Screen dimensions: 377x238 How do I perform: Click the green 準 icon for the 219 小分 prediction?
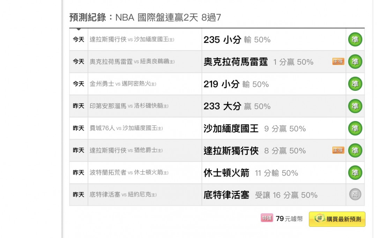coord(355,84)
